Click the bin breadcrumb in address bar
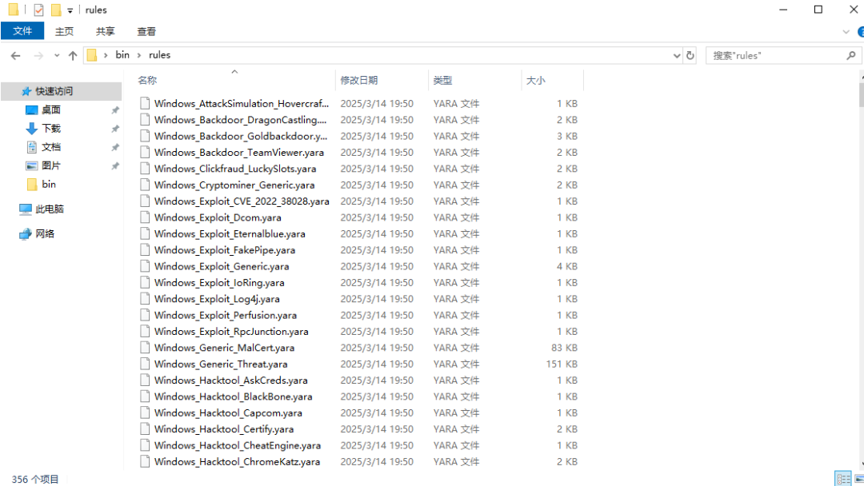The height and width of the screenshot is (486, 864). click(x=122, y=55)
